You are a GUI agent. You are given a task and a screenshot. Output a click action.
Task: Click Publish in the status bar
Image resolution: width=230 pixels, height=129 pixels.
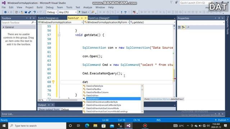222,120
